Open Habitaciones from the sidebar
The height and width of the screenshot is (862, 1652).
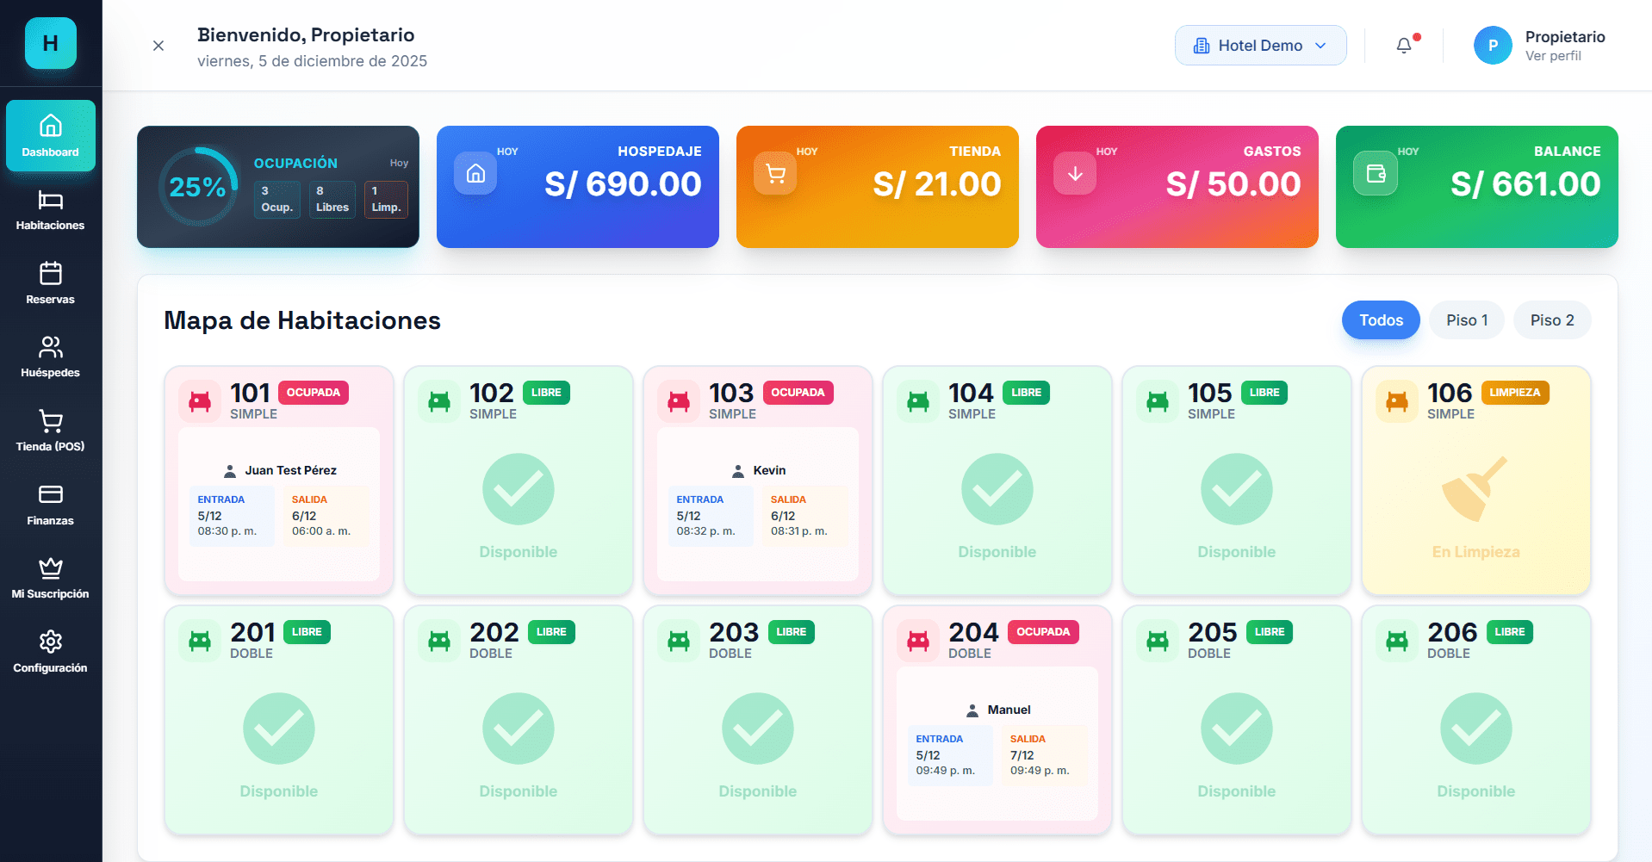pyautogui.click(x=50, y=210)
